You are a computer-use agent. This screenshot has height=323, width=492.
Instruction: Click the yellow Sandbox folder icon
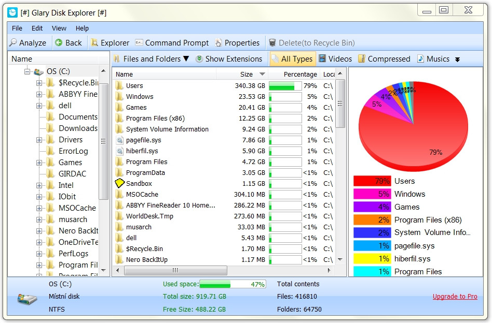pos(119,183)
